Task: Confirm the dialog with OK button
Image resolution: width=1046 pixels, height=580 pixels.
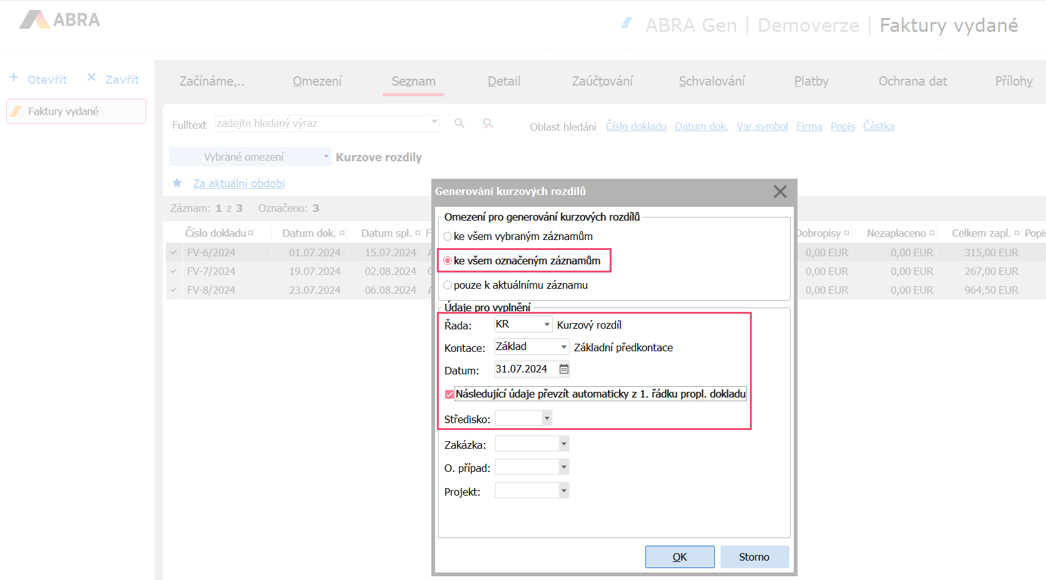Action: (679, 557)
